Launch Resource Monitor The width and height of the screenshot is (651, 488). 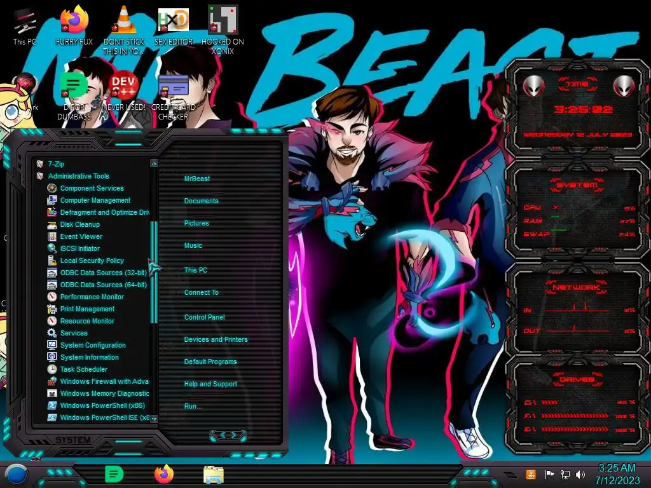coord(87,321)
